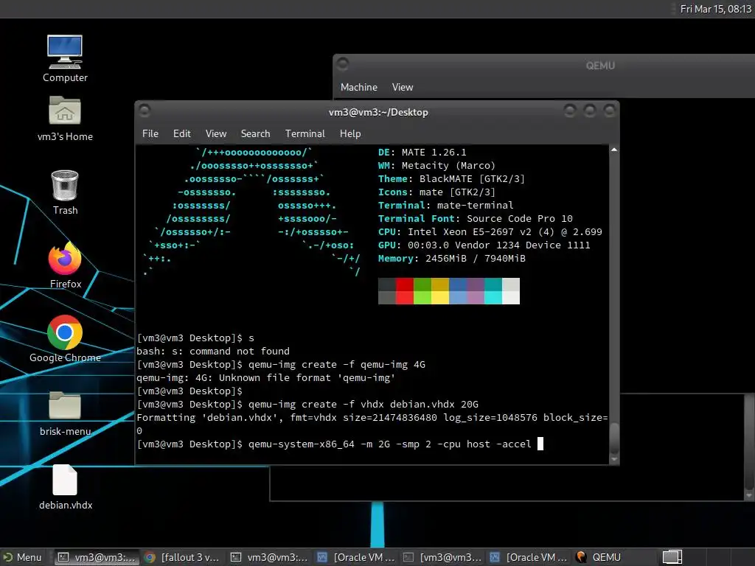Image resolution: width=755 pixels, height=566 pixels.
Task: Open the Terminal menu
Action: point(305,134)
